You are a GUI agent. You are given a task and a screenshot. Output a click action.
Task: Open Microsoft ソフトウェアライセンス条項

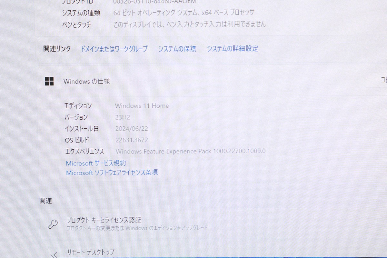pyautogui.click(x=111, y=173)
